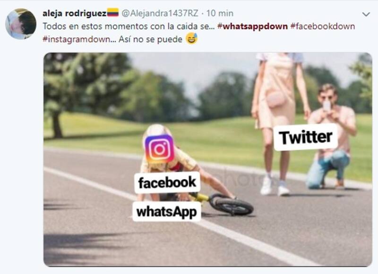Screen dimensions: 378x274
Task: Click aleja rodriguez's profile avatar
Action: coord(21,24)
